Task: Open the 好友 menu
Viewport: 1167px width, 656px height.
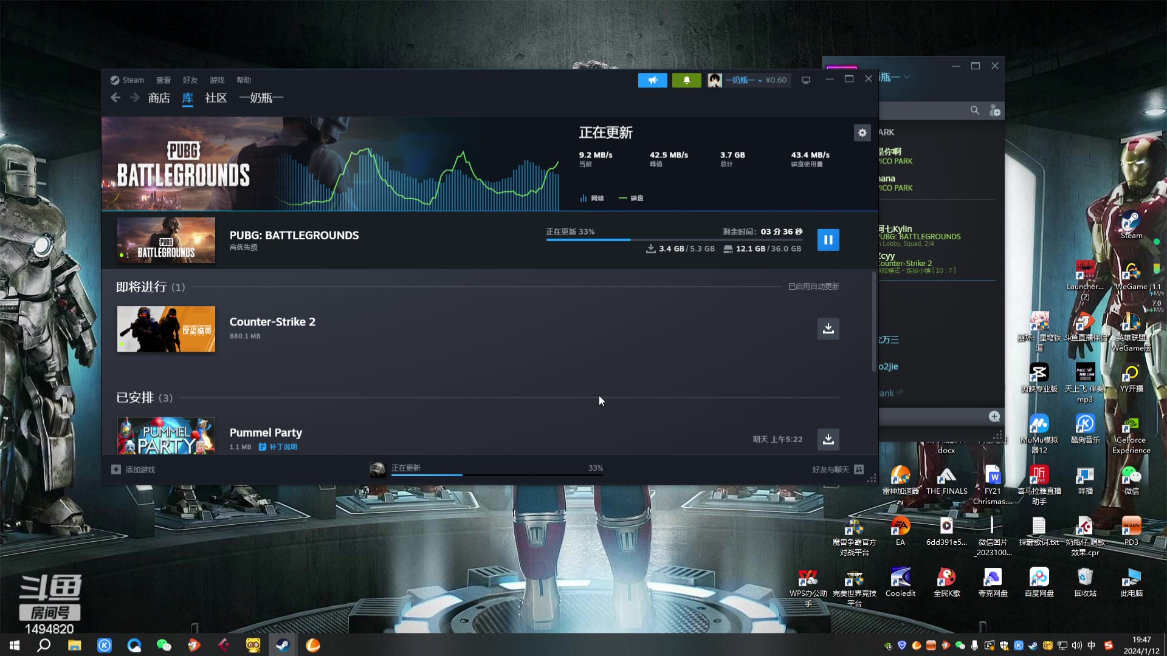Action: coord(190,80)
